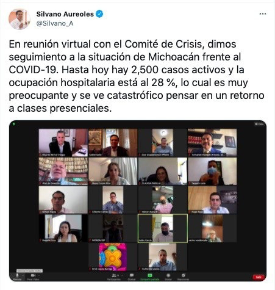Open the Participantes panel icon
The height and width of the screenshot is (290, 275).
tap(113, 275)
